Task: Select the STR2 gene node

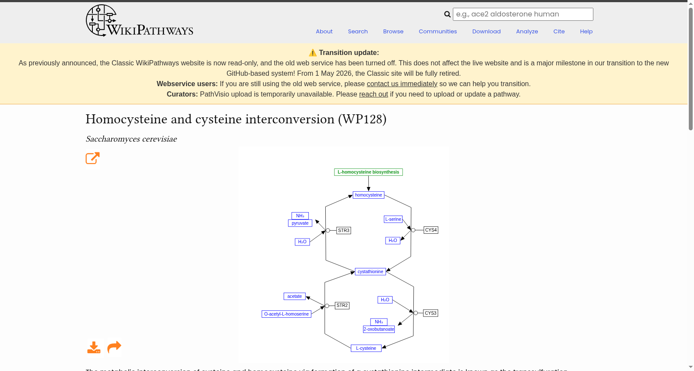Action: [x=342, y=306]
